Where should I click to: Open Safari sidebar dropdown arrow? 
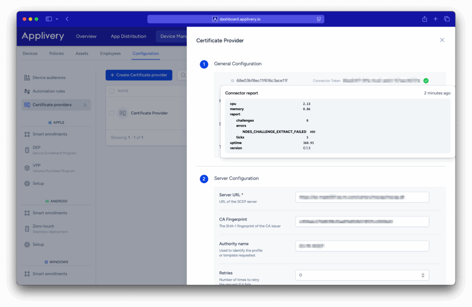(57, 19)
